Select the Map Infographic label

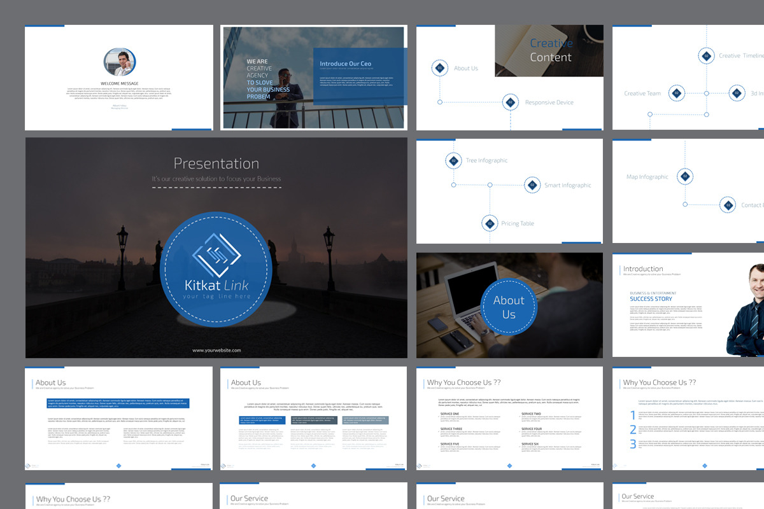[647, 177]
